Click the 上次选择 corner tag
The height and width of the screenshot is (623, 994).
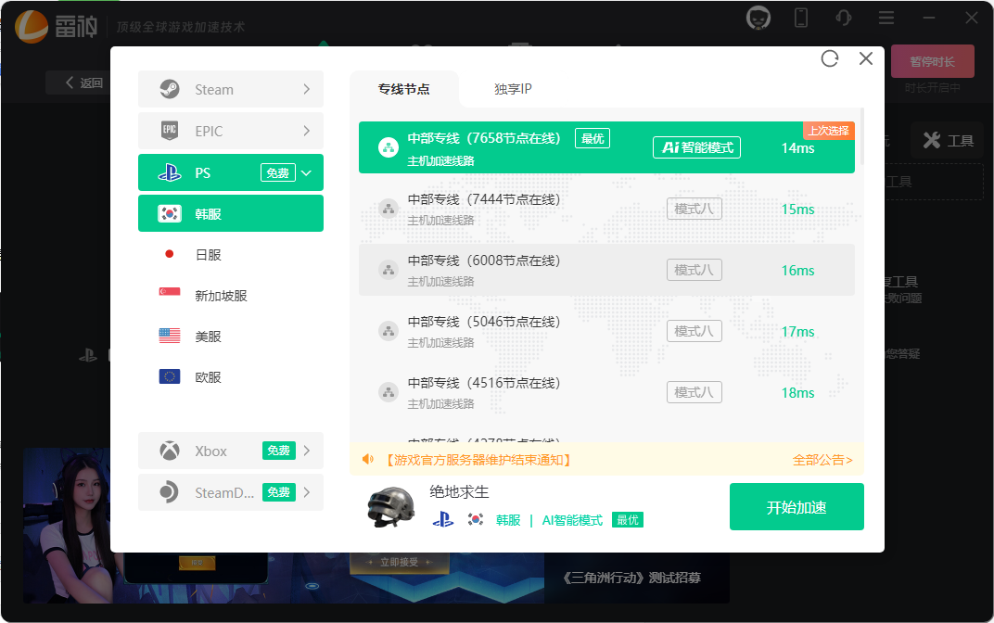[829, 131]
